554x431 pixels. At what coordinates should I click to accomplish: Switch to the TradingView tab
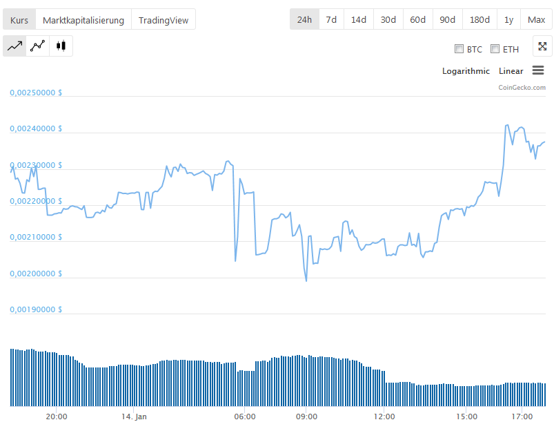click(x=164, y=20)
